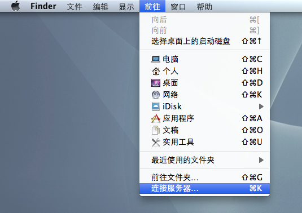
Task: Open the 帮助 menu
Action: pos(204,7)
